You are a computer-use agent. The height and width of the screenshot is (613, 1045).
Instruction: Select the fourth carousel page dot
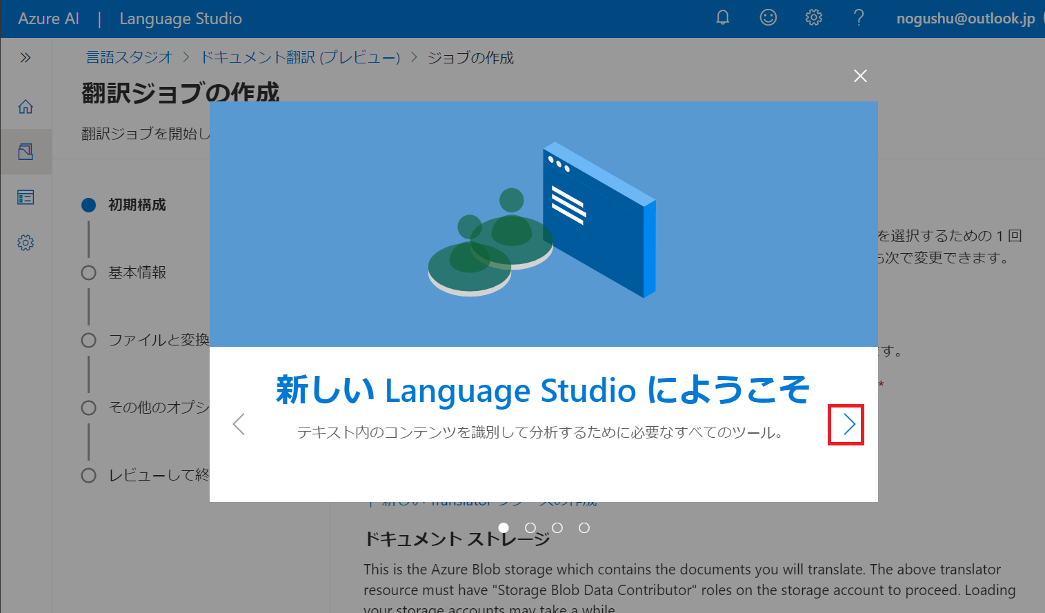(x=584, y=528)
